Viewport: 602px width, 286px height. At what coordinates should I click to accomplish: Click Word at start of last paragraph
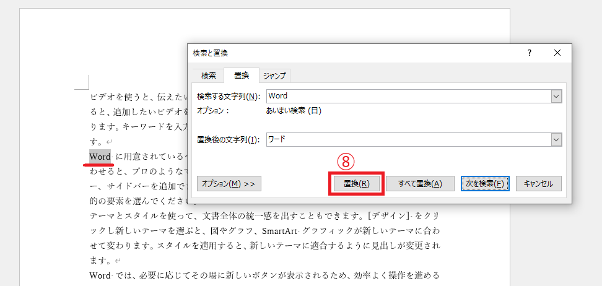coord(99,275)
